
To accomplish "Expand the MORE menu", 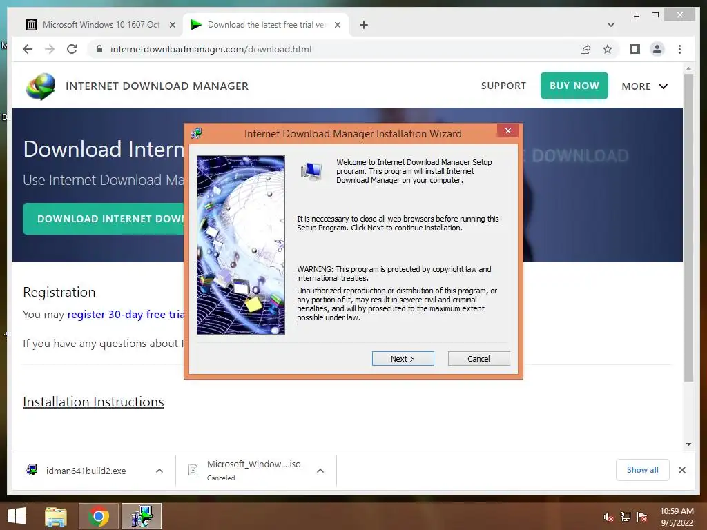I will point(645,86).
